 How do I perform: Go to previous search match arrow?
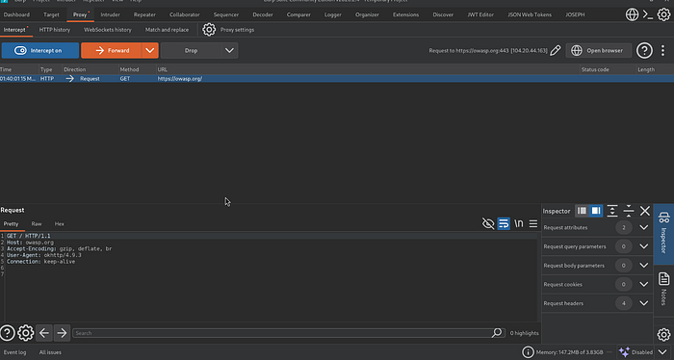pos(44,333)
